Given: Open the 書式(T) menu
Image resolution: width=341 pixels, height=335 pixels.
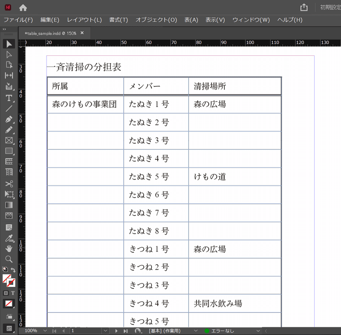Looking at the screenshot, I should click(x=118, y=20).
